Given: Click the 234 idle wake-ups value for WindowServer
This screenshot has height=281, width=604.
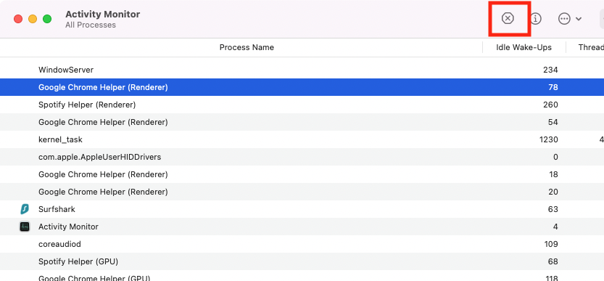Looking at the screenshot, I should [x=550, y=70].
